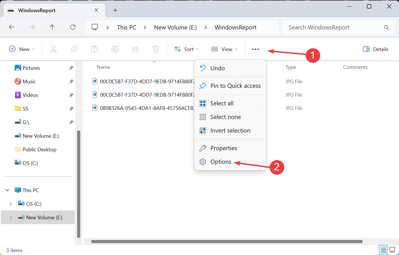Unpin G:\ drive from Quick access
The height and width of the screenshot is (255, 399).
click(x=71, y=122)
